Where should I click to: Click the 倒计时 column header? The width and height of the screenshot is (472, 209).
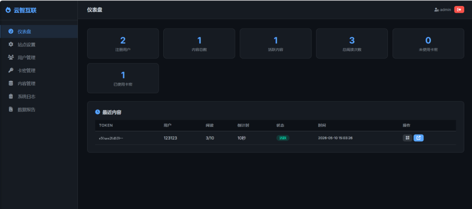coord(243,125)
